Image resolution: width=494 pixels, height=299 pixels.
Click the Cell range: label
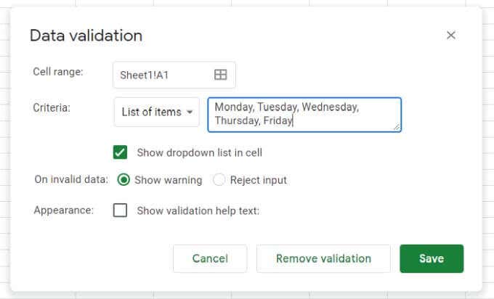(58, 71)
